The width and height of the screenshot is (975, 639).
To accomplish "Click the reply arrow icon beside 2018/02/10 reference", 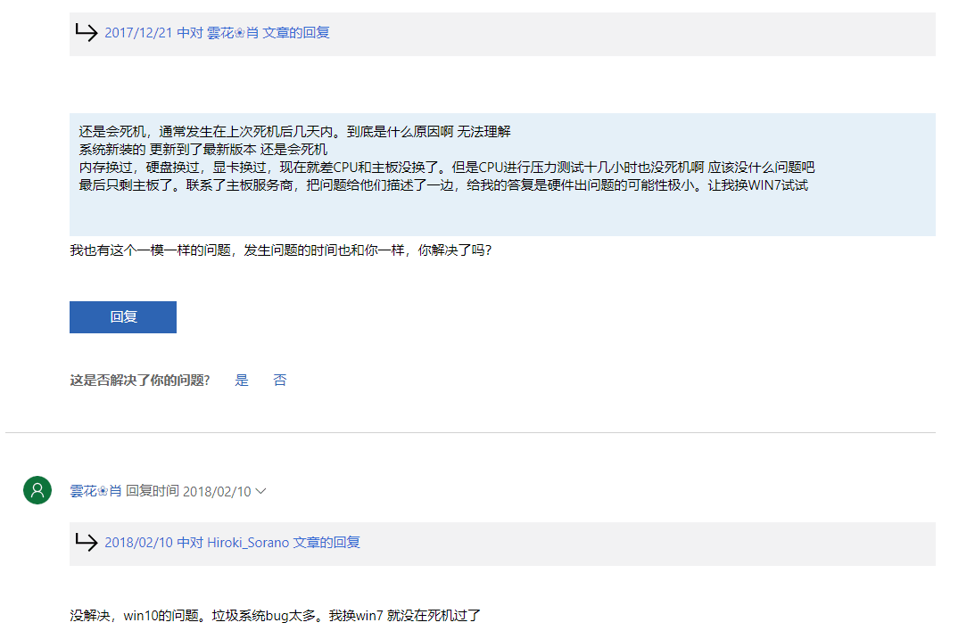I will tap(87, 543).
